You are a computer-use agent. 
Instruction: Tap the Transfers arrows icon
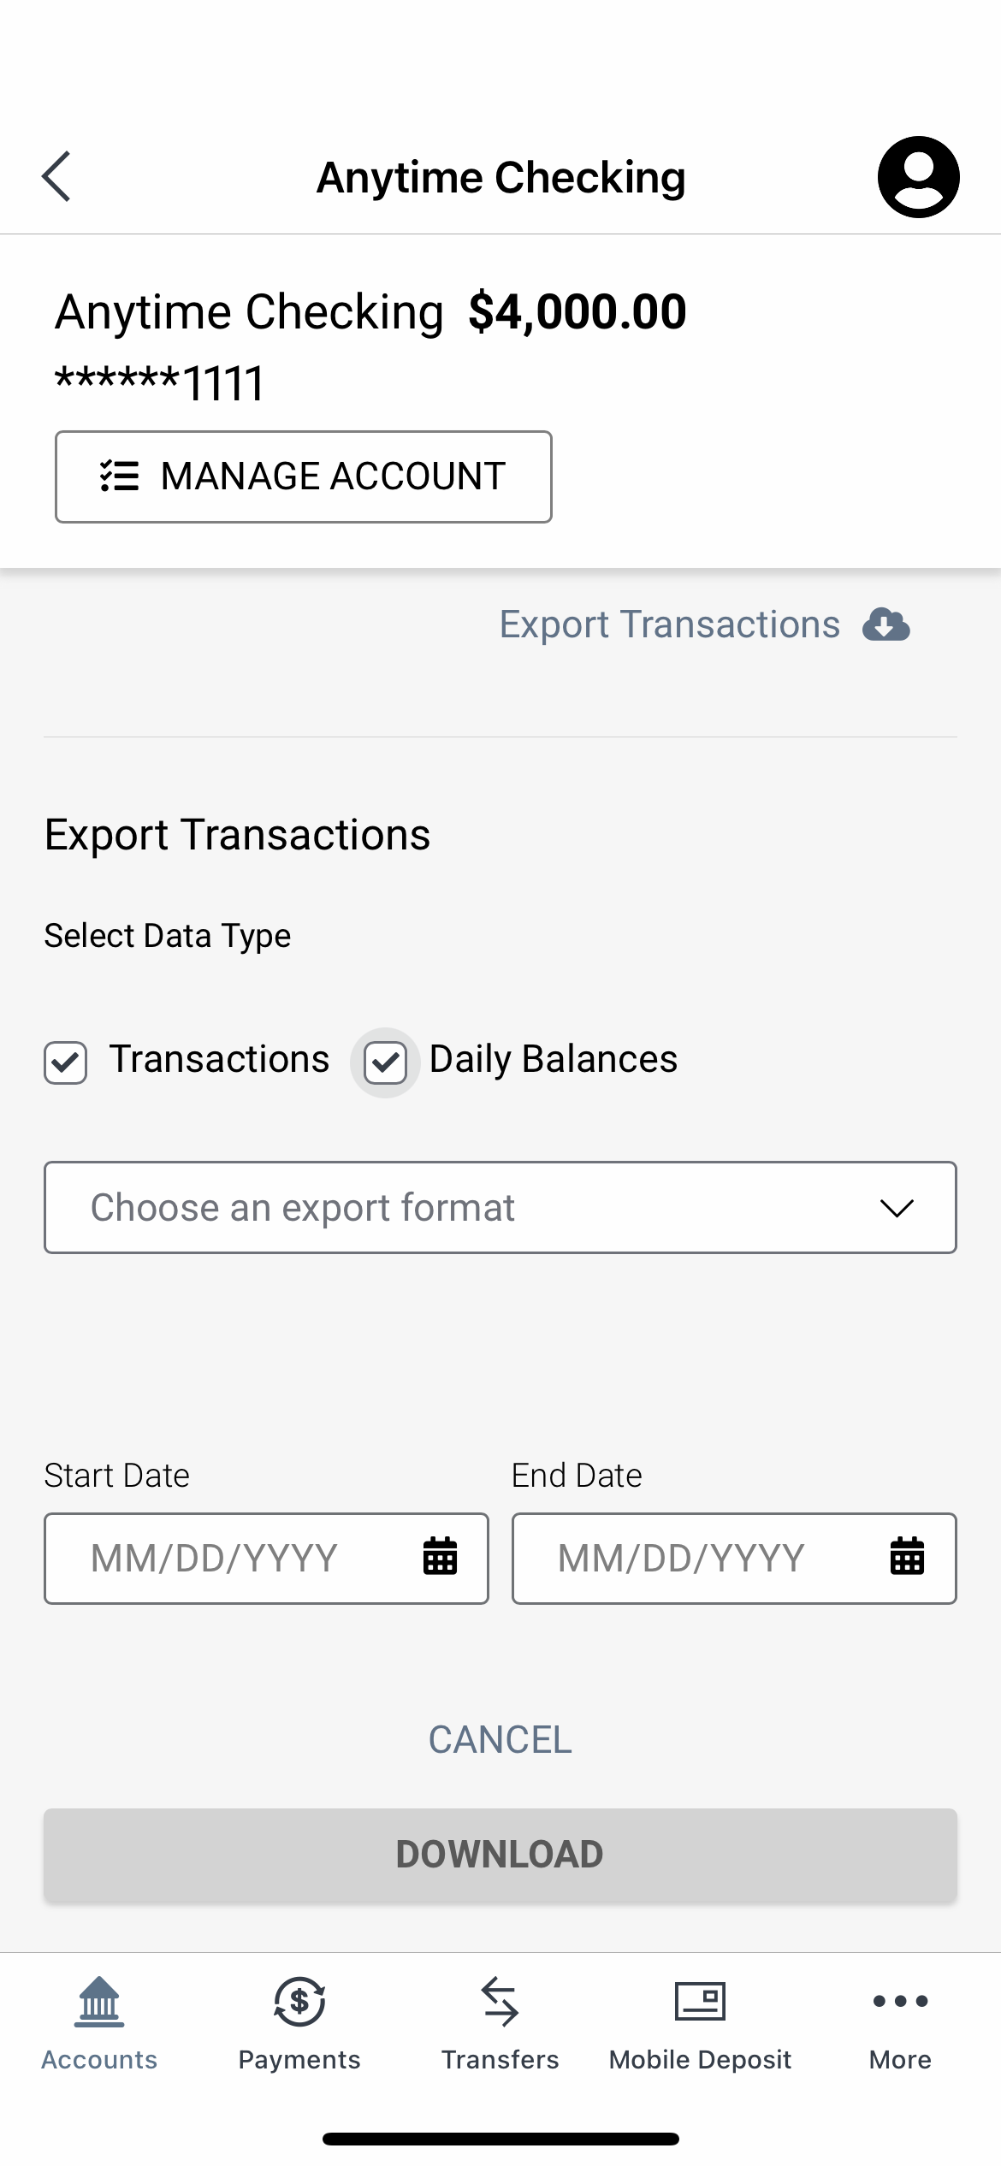pos(500,2002)
